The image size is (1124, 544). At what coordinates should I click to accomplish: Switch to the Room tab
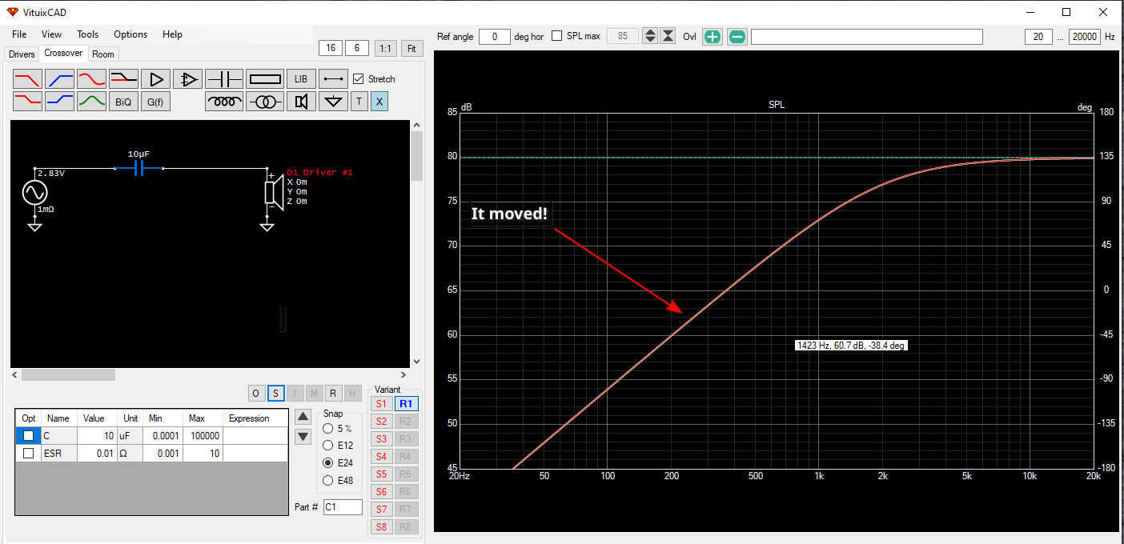103,54
